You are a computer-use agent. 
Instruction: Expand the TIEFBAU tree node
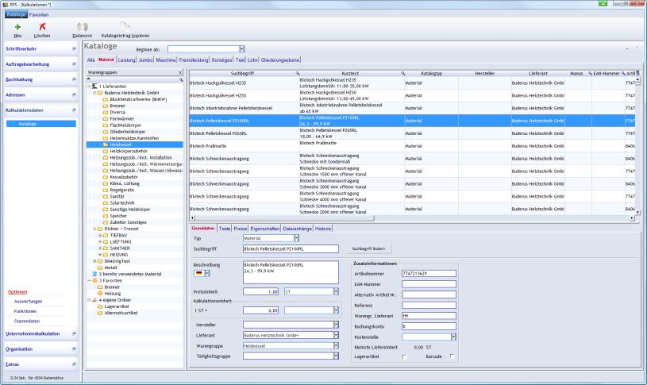click(x=100, y=235)
